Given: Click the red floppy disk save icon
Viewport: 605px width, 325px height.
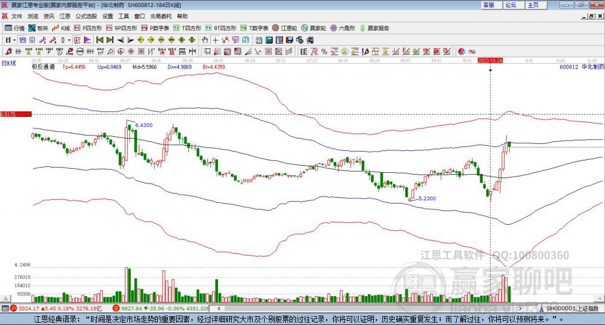Looking at the screenshot, I should (x=290, y=40).
